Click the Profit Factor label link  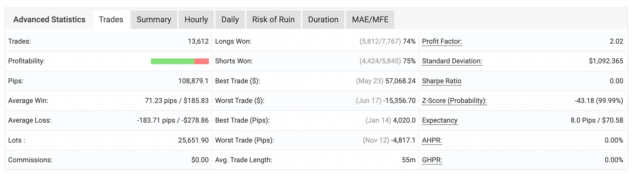(x=442, y=41)
